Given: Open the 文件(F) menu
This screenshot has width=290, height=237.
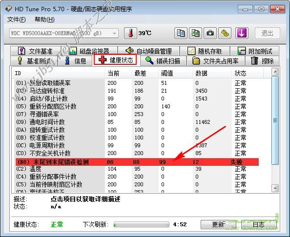Looking at the screenshot, I should [x=16, y=20].
